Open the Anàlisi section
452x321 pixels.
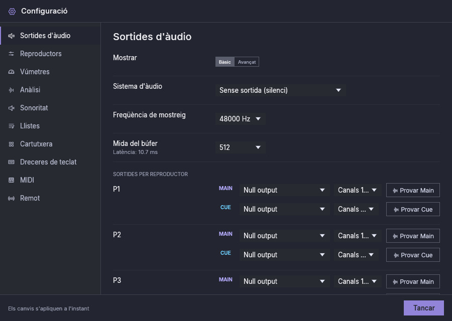(x=50, y=90)
